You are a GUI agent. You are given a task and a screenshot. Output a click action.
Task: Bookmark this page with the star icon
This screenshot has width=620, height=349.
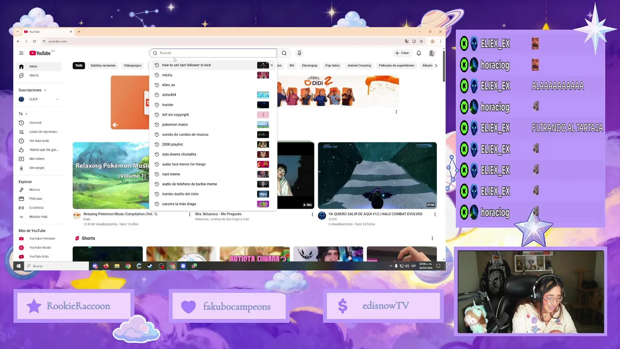(x=421, y=41)
